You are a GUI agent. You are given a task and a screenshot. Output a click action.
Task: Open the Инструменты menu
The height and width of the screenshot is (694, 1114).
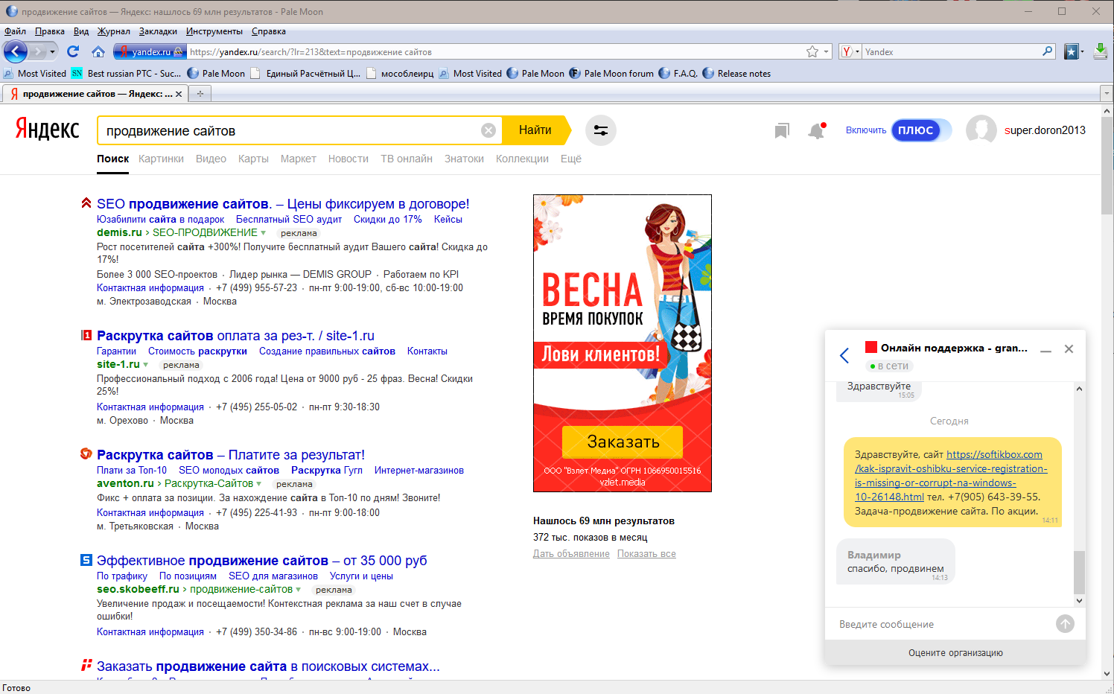pos(214,31)
